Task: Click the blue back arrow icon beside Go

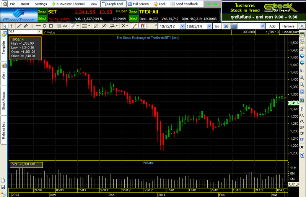Action: click(226, 26)
